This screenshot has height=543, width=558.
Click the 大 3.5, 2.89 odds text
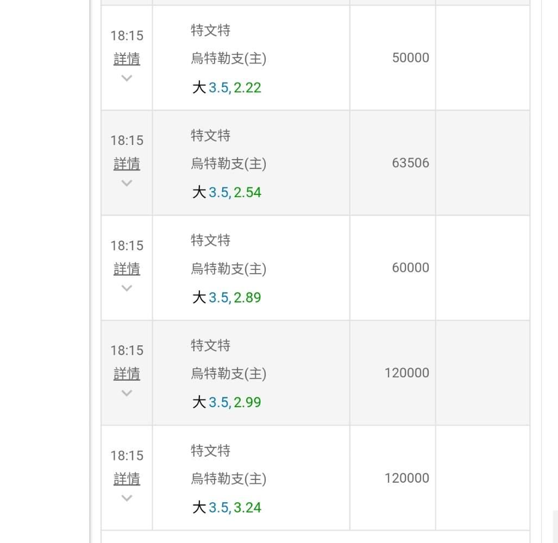pyautogui.click(x=227, y=298)
